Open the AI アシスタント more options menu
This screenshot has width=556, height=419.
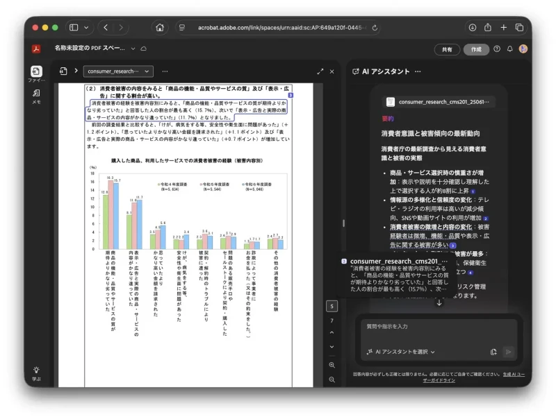click(418, 71)
